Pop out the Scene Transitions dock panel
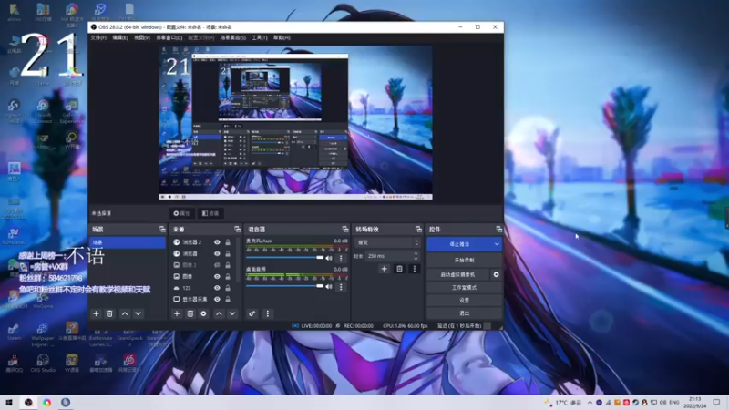The height and width of the screenshot is (410, 729). (x=418, y=230)
